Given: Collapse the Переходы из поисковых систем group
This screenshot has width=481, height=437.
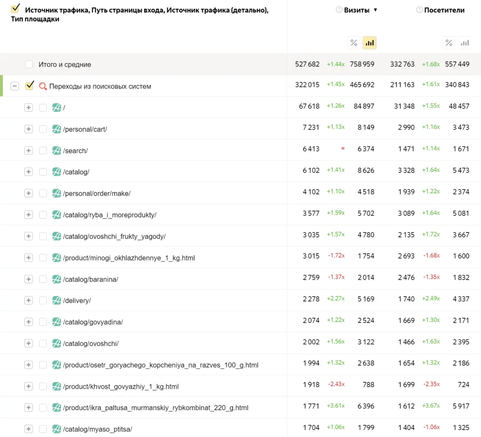Looking at the screenshot, I should coord(15,86).
